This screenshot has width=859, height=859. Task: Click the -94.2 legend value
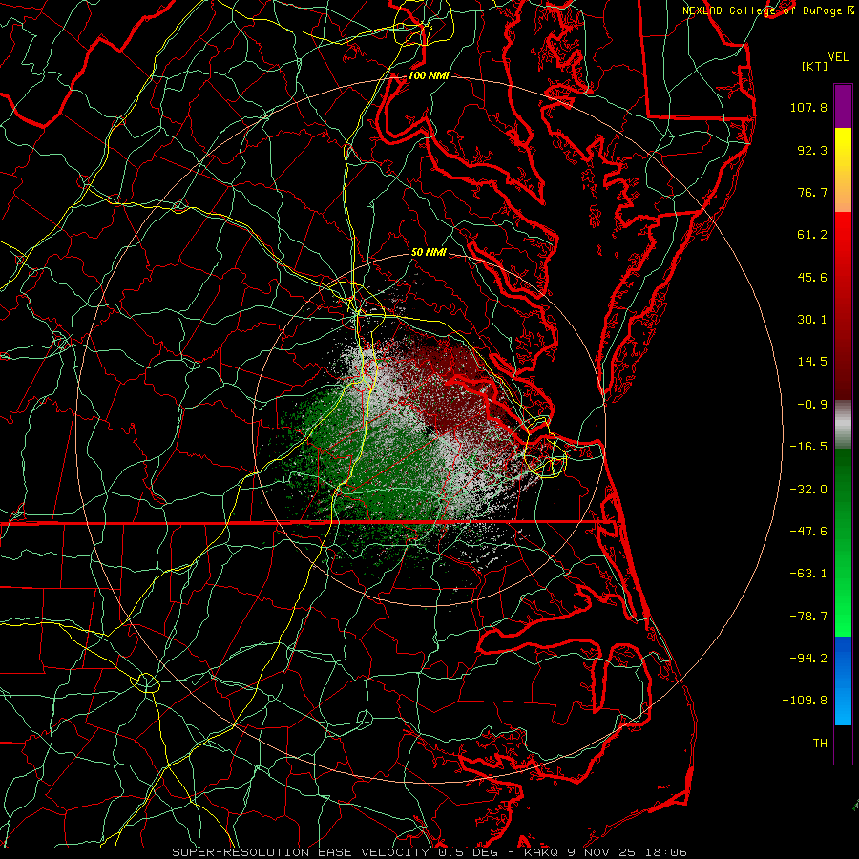[x=808, y=658]
